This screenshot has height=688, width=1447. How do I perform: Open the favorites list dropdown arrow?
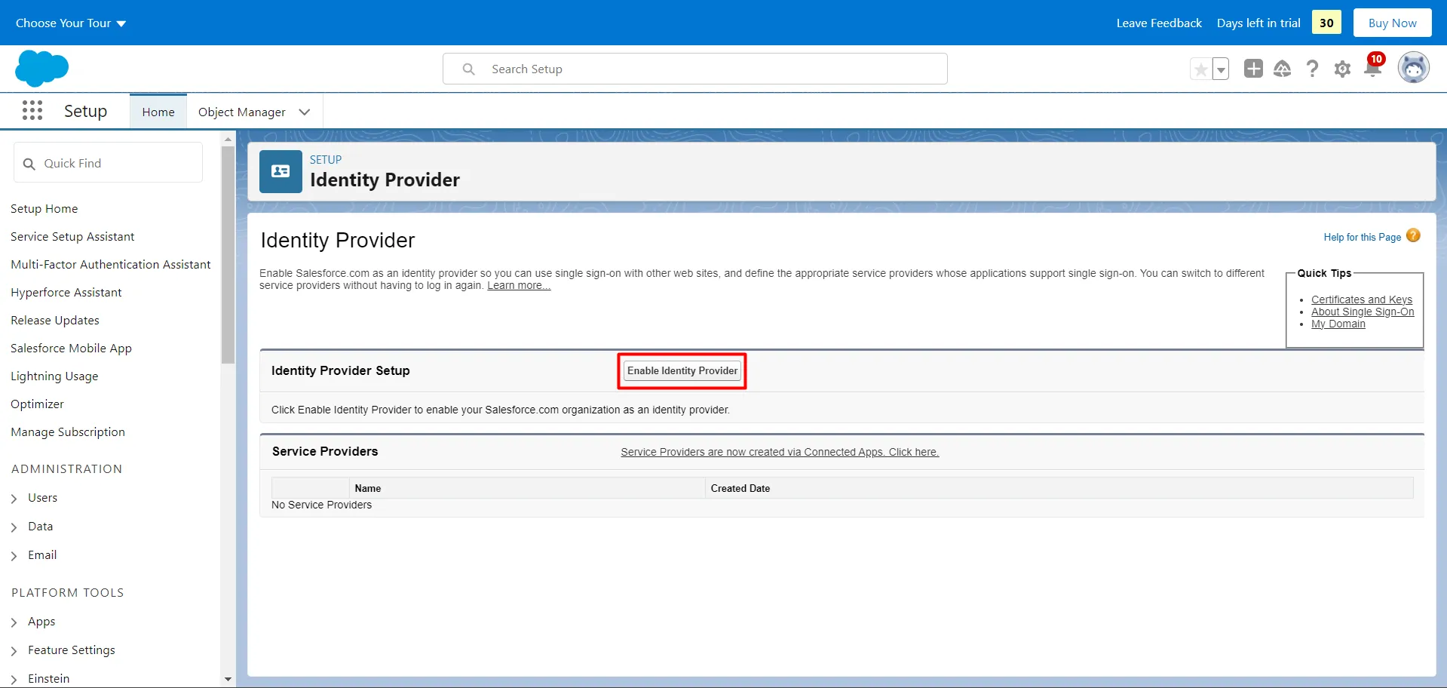(x=1221, y=69)
